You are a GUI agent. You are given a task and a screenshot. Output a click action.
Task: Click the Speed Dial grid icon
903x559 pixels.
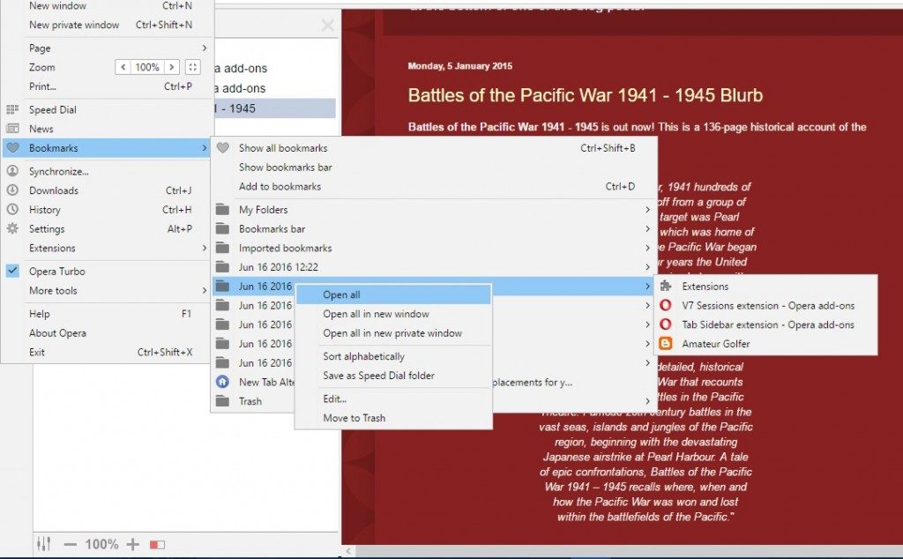click(x=12, y=109)
